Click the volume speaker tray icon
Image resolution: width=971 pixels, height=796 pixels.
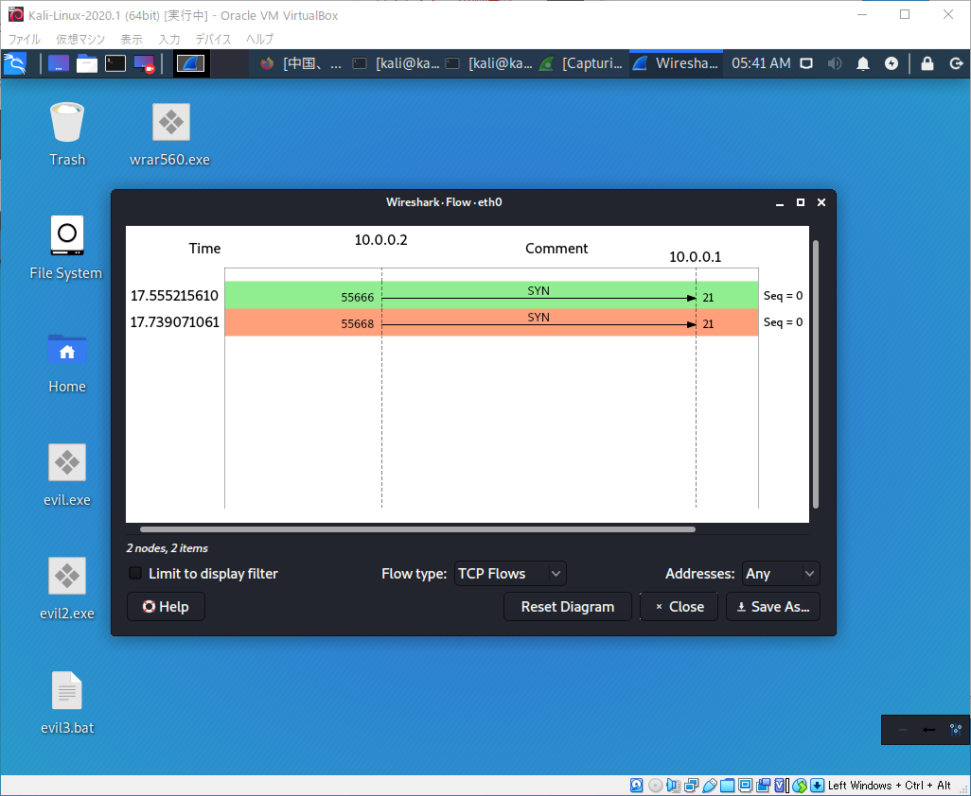point(834,63)
